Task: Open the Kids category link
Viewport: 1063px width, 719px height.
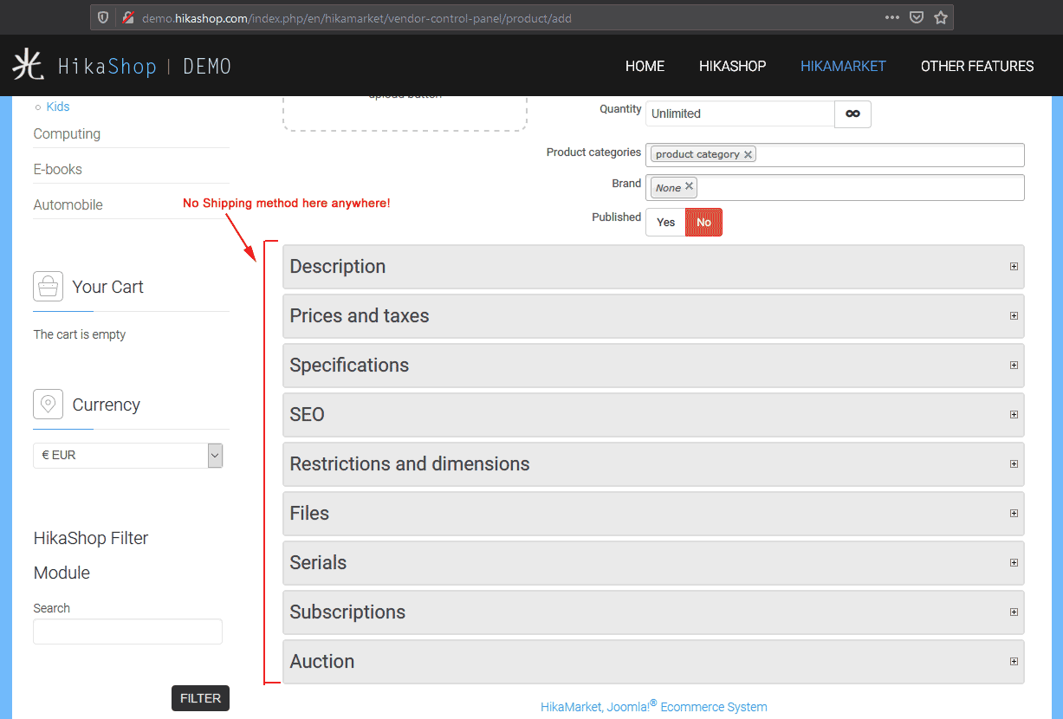Action: pyautogui.click(x=58, y=107)
